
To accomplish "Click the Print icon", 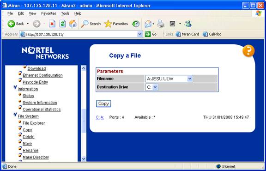I will point(161,24).
